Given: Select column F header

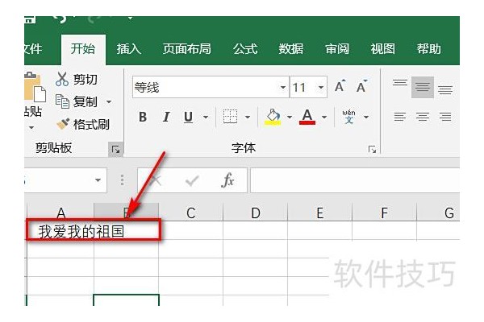Looking at the screenshot, I should pos(384,213).
